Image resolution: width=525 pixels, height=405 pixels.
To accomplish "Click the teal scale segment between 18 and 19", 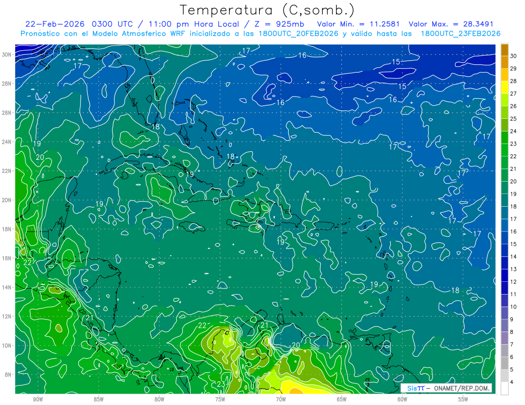I will 505,200.
